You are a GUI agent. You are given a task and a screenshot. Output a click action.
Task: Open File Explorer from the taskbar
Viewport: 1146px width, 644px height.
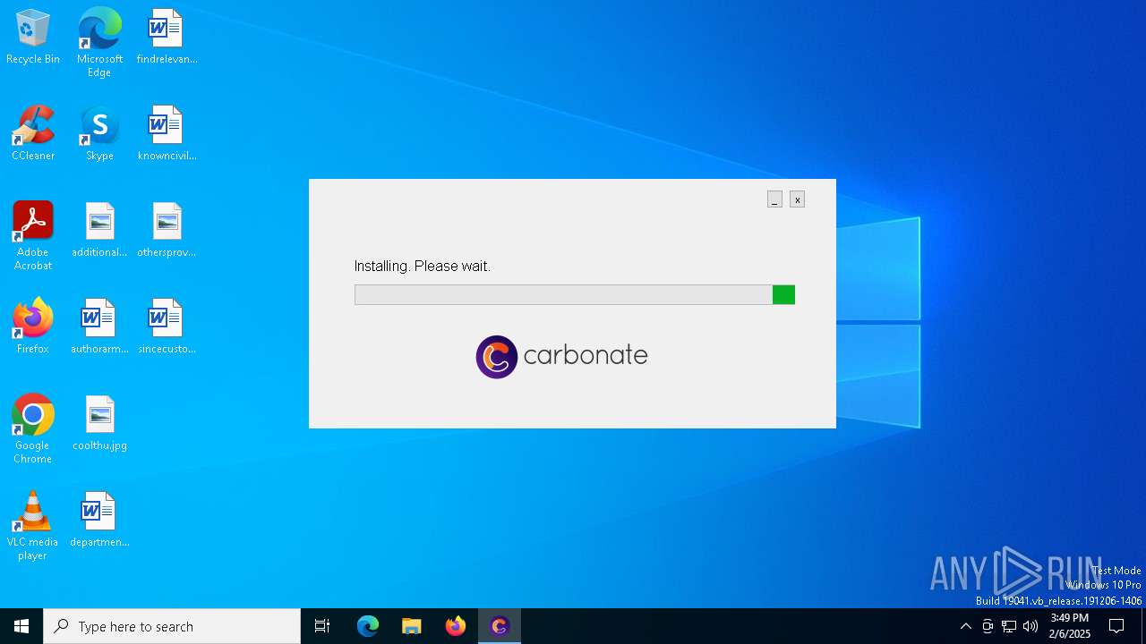coord(412,626)
